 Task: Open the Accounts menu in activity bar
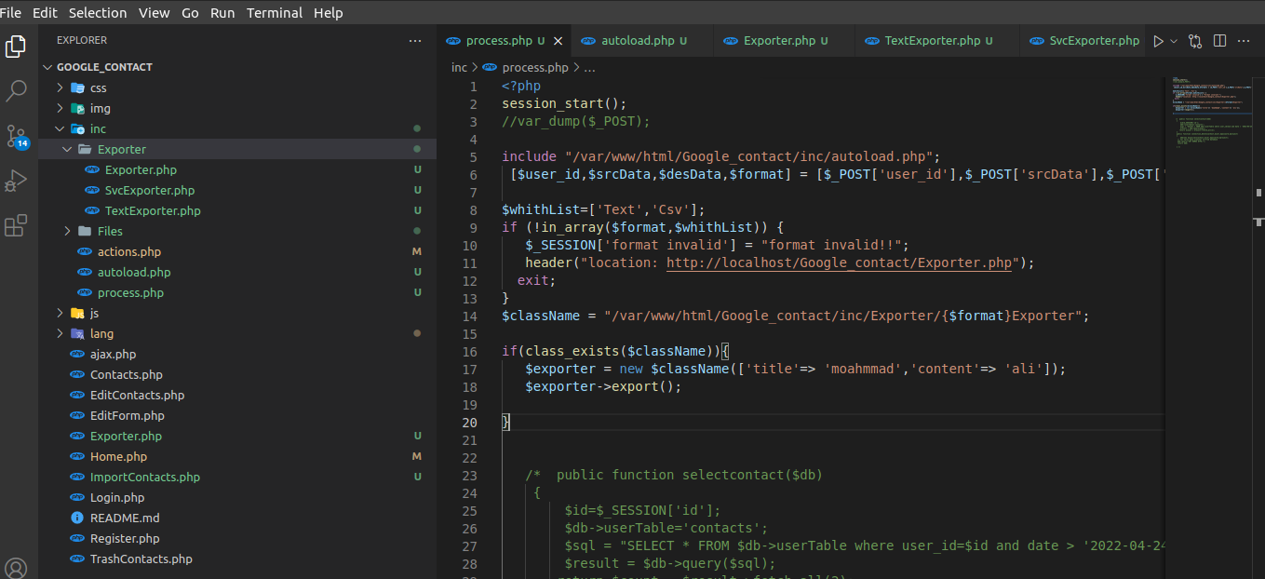(16, 568)
